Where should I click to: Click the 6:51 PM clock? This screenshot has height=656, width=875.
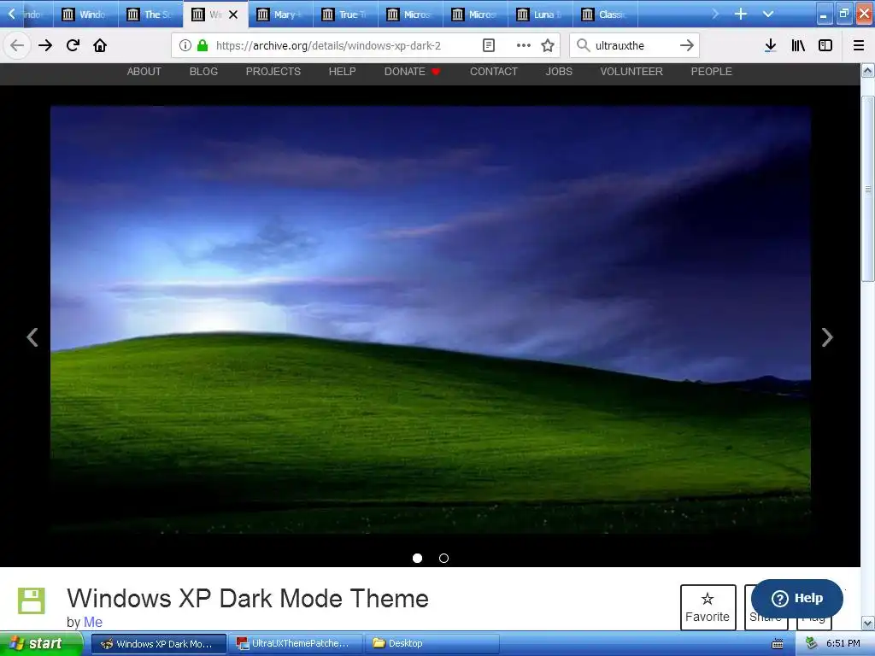click(843, 643)
